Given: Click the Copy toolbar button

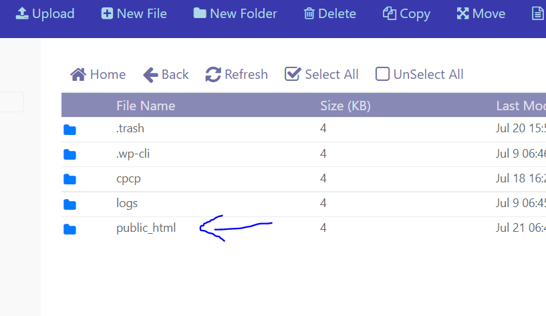Looking at the screenshot, I should point(406,13).
